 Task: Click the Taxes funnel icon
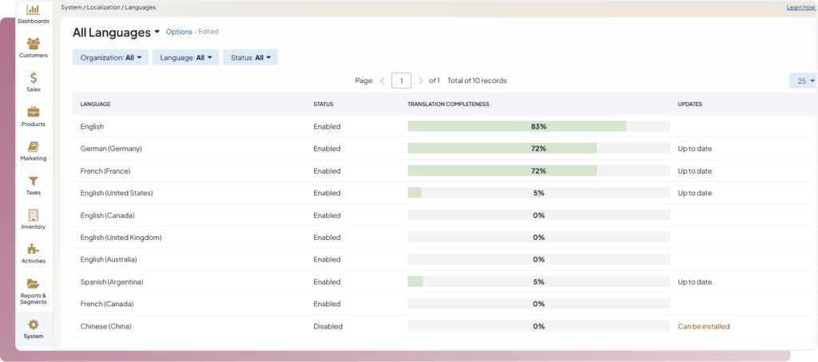click(x=34, y=181)
